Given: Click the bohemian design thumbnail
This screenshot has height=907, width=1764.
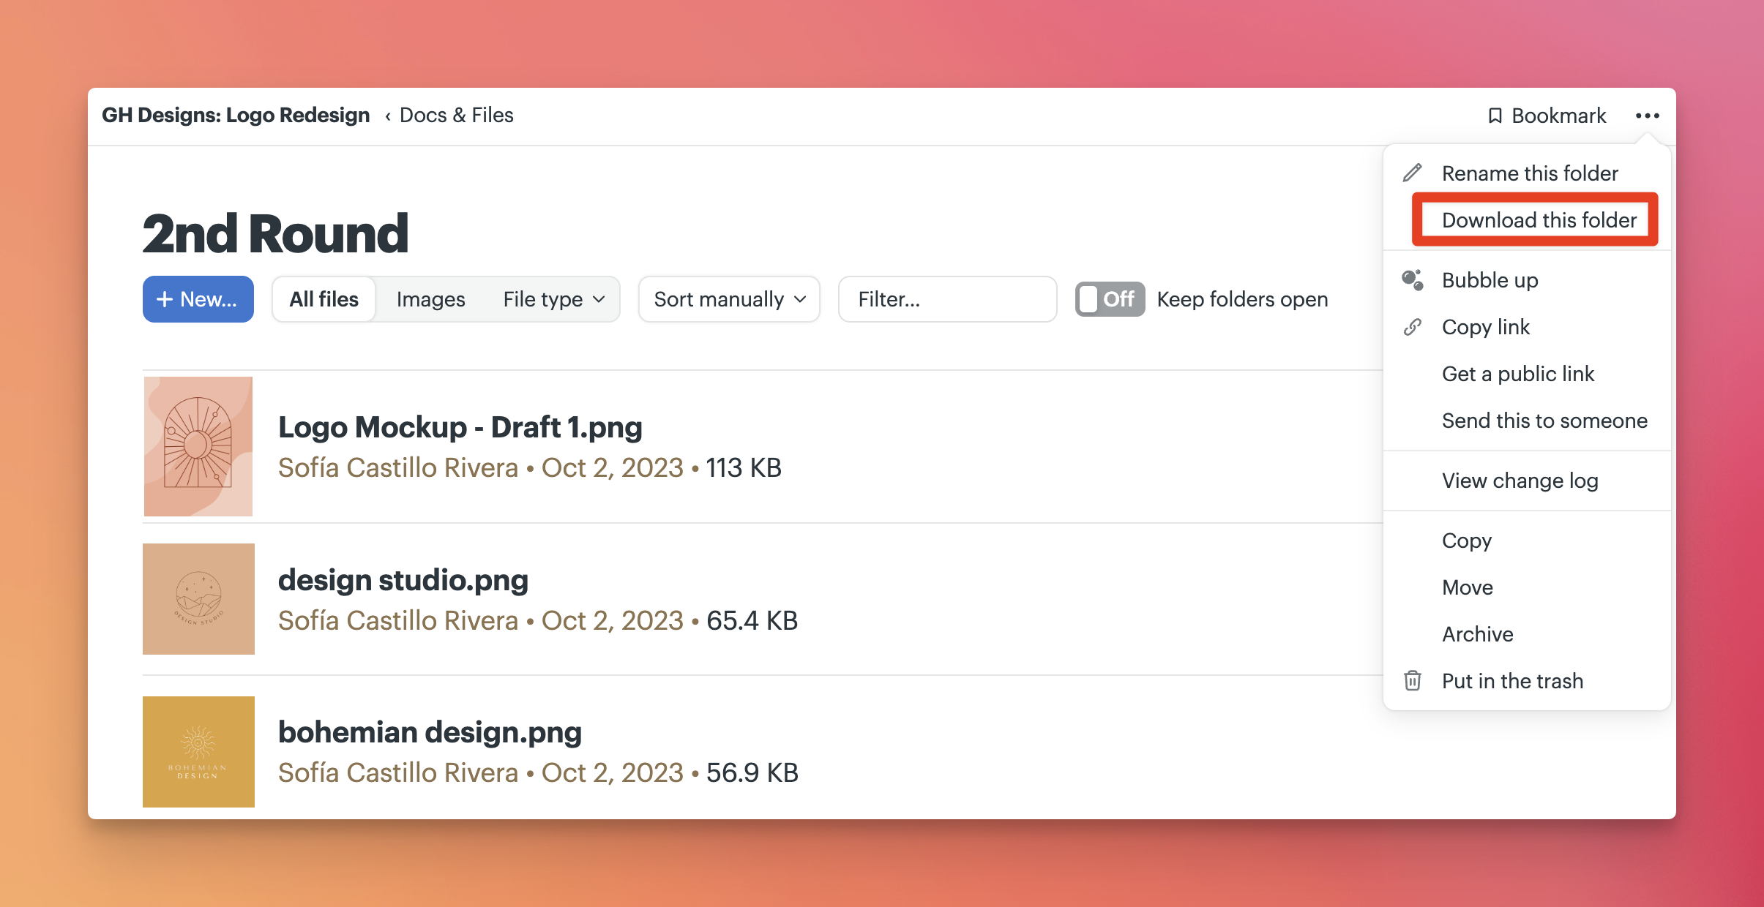Looking at the screenshot, I should point(198,752).
